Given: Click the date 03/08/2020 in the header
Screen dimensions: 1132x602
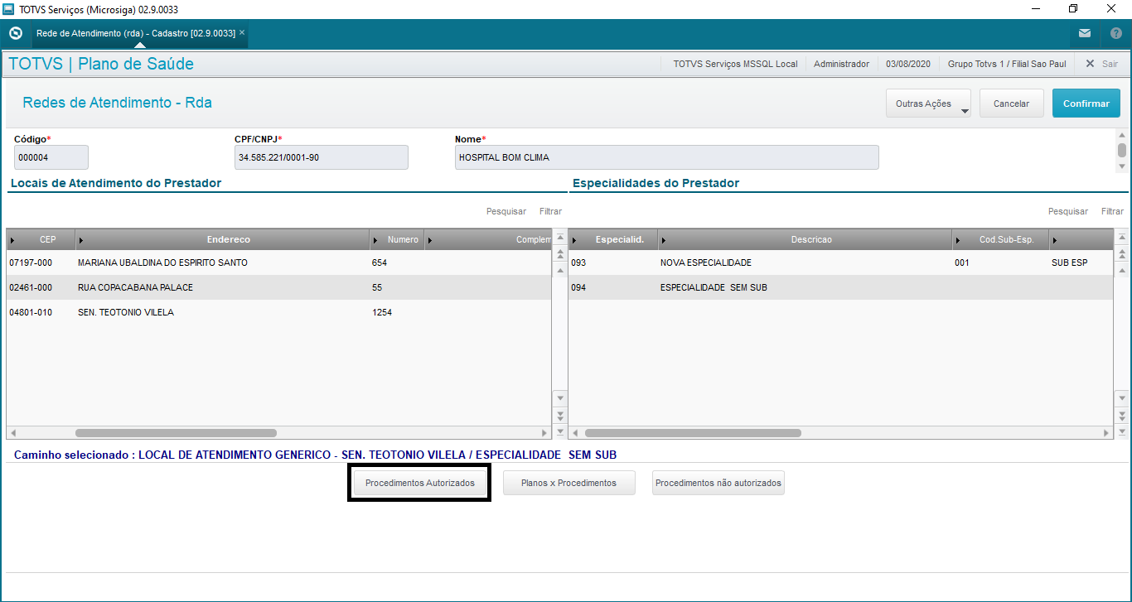Looking at the screenshot, I should (908, 64).
